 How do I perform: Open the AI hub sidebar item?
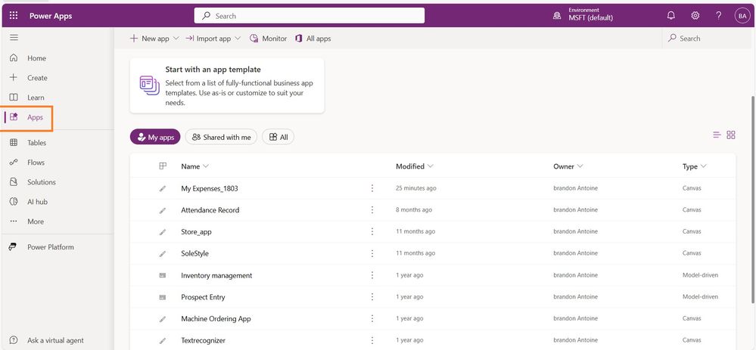coord(37,202)
